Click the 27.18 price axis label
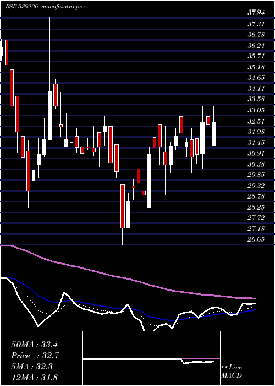 tap(256, 229)
